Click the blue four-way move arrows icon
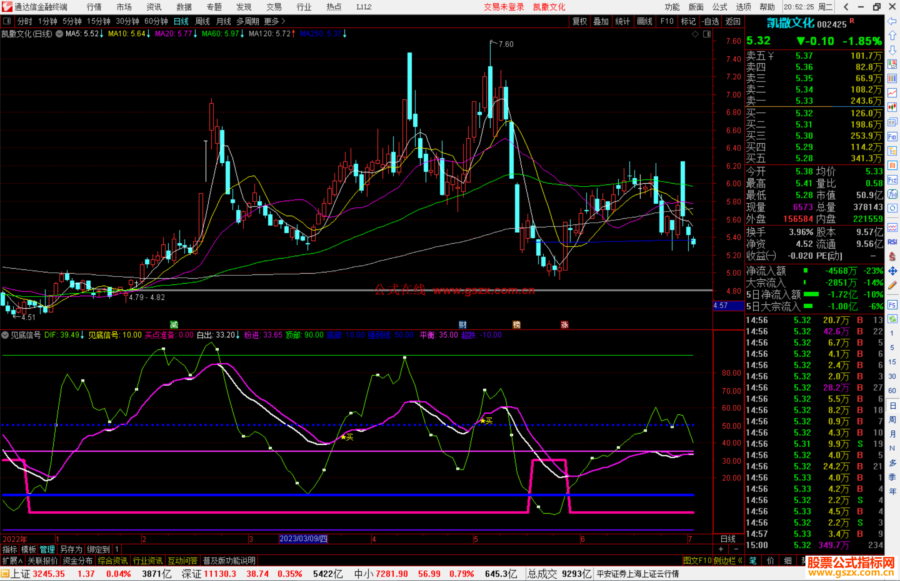Viewport: 900px width, 581px height. [x=892, y=271]
